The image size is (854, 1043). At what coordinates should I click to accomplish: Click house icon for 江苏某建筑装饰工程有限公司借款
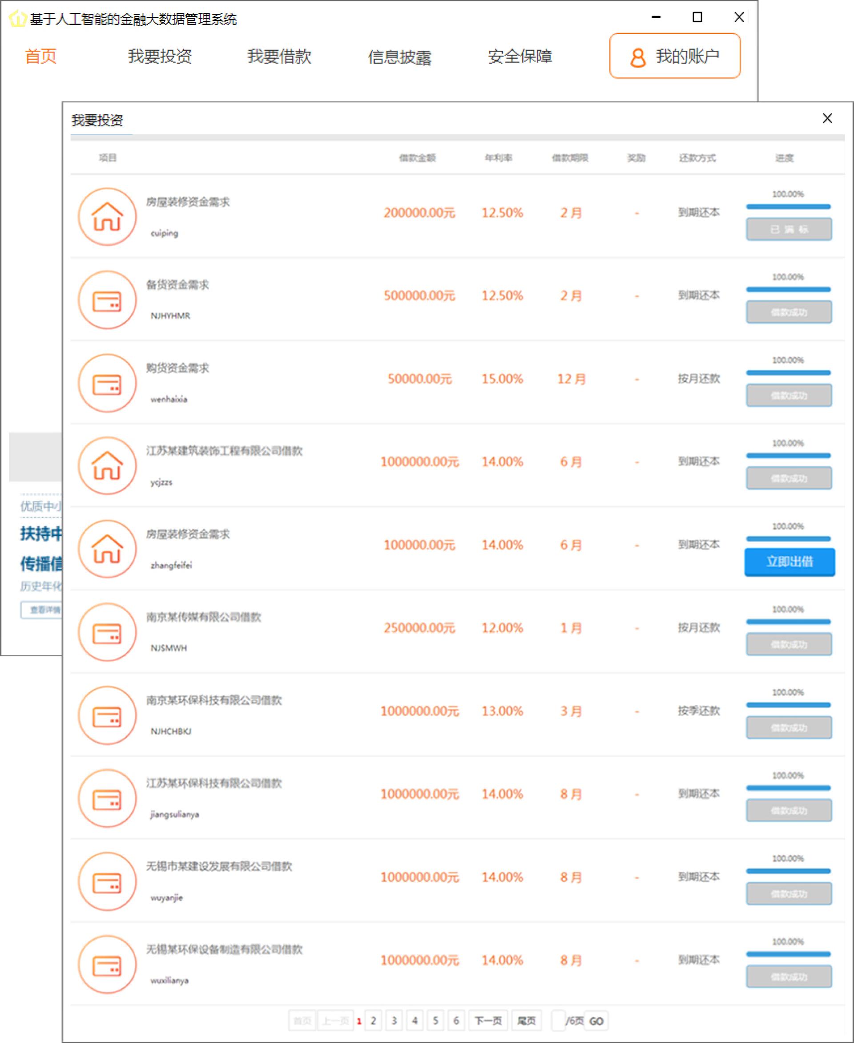pos(107,465)
